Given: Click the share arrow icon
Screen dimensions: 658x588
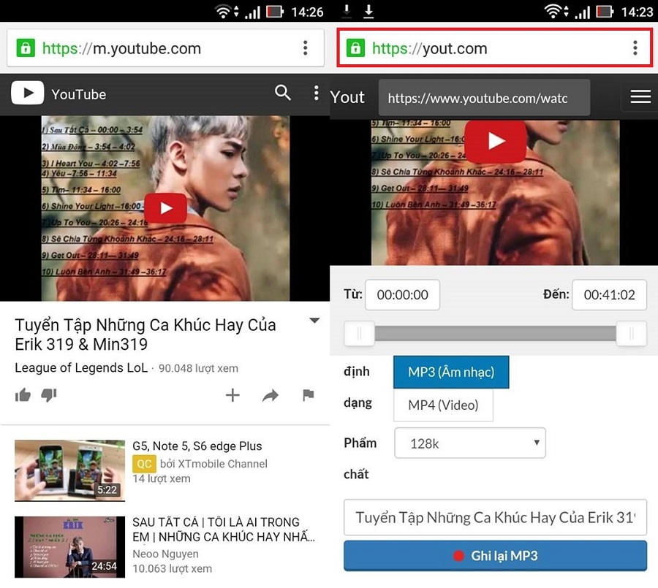Looking at the screenshot, I should click(270, 395).
